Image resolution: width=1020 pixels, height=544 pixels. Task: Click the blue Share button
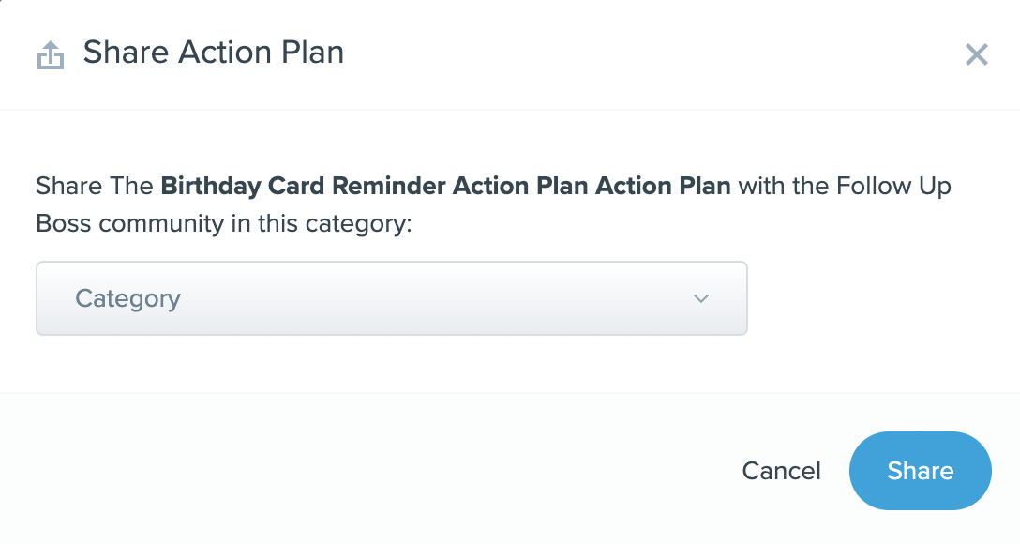920,471
